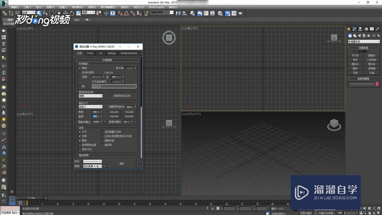Open the 全部 selection filter dropdown
Screen dimensions: 382x215
tap(29, 13)
